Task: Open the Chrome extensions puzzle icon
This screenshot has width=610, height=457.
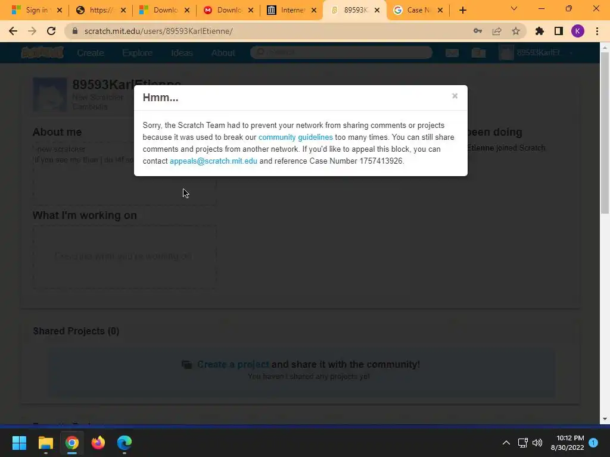Action: (540, 31)
